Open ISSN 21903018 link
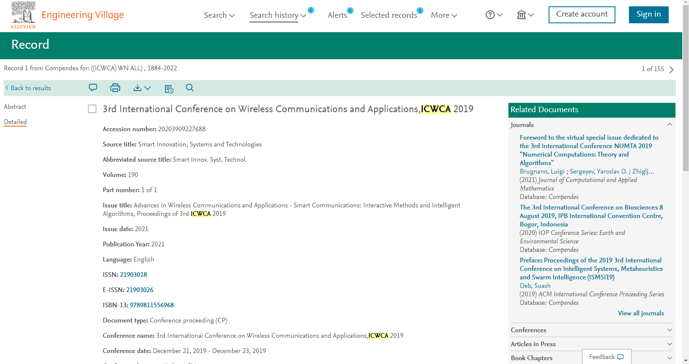689x364 pixels. [x=134, y=275]
